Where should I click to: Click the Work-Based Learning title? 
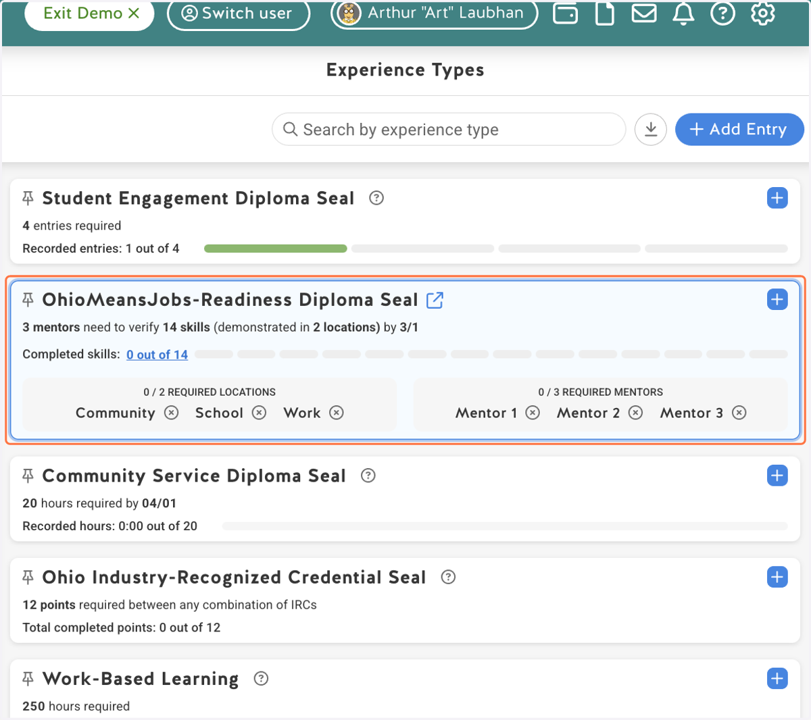(x=141, y=679)
